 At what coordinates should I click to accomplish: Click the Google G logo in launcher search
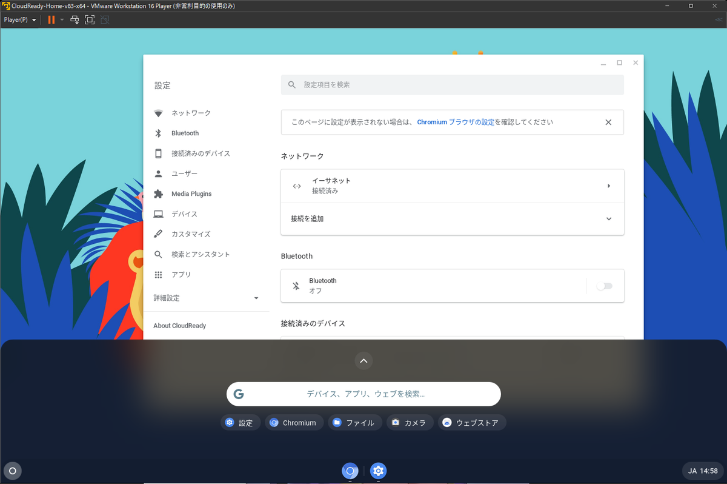point(239,394)
